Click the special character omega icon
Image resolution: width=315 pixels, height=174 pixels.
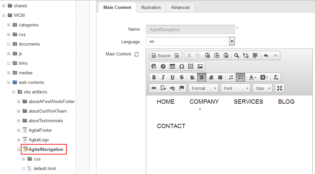click(182, 66)
